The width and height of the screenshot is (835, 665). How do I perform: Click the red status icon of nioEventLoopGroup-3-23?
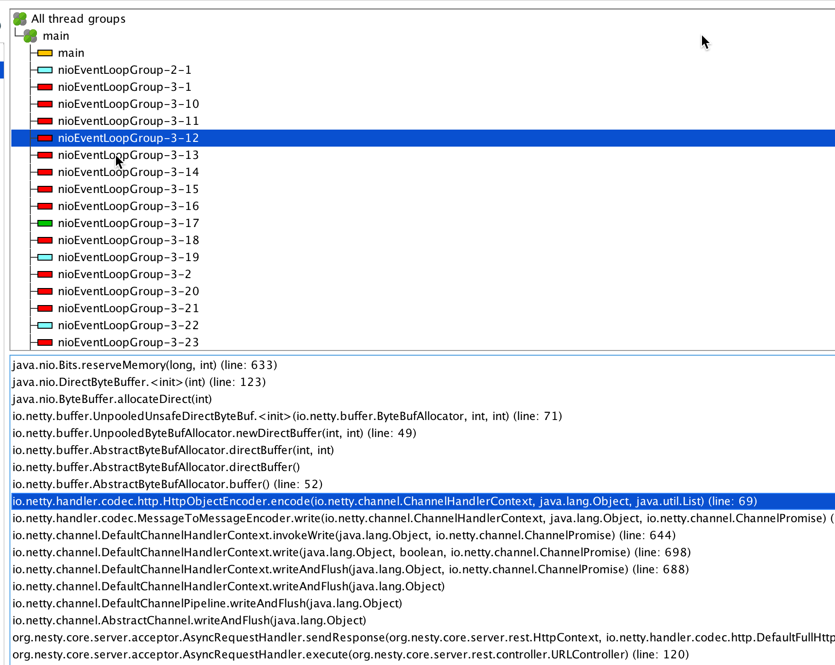click(x=45, y=342)
